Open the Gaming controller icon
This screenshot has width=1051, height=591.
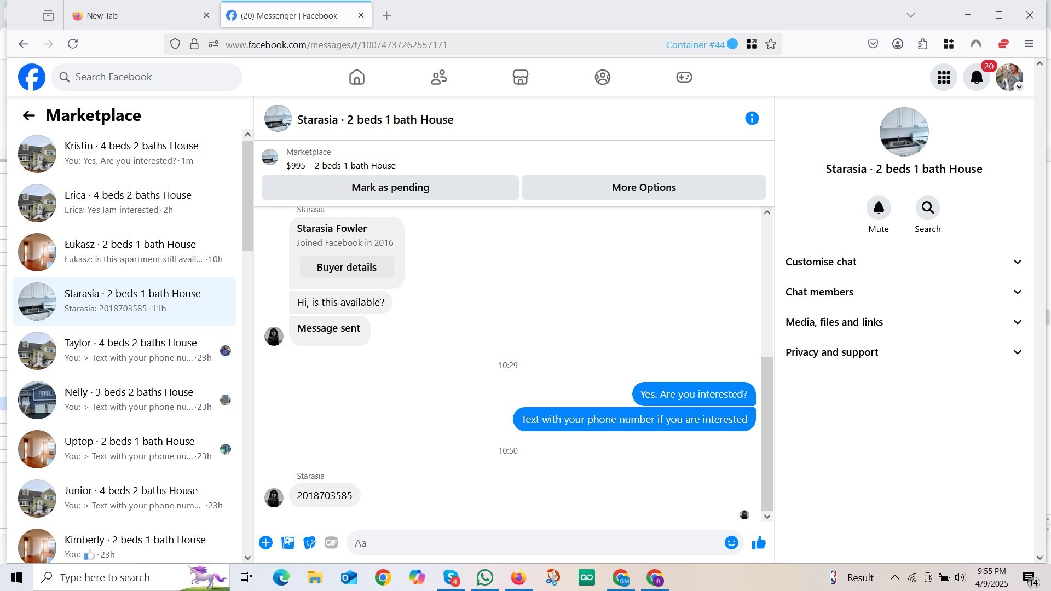684,77
